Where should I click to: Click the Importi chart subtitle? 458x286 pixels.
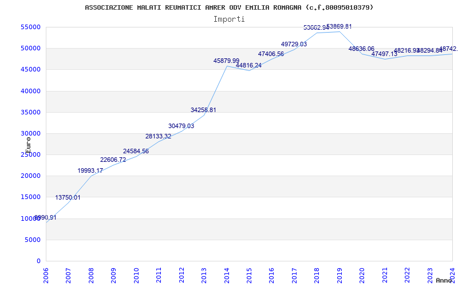click(x=229, y=19)
